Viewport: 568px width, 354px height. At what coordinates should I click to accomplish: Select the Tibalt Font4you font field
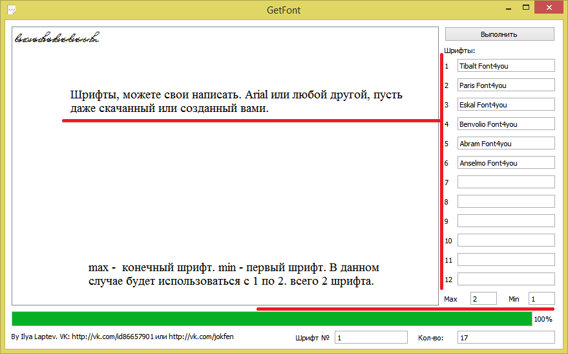(x=505, y=65)
